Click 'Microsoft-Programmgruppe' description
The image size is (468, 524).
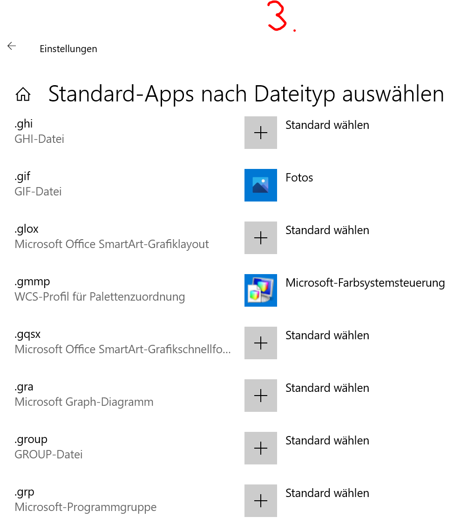(86, 507)
